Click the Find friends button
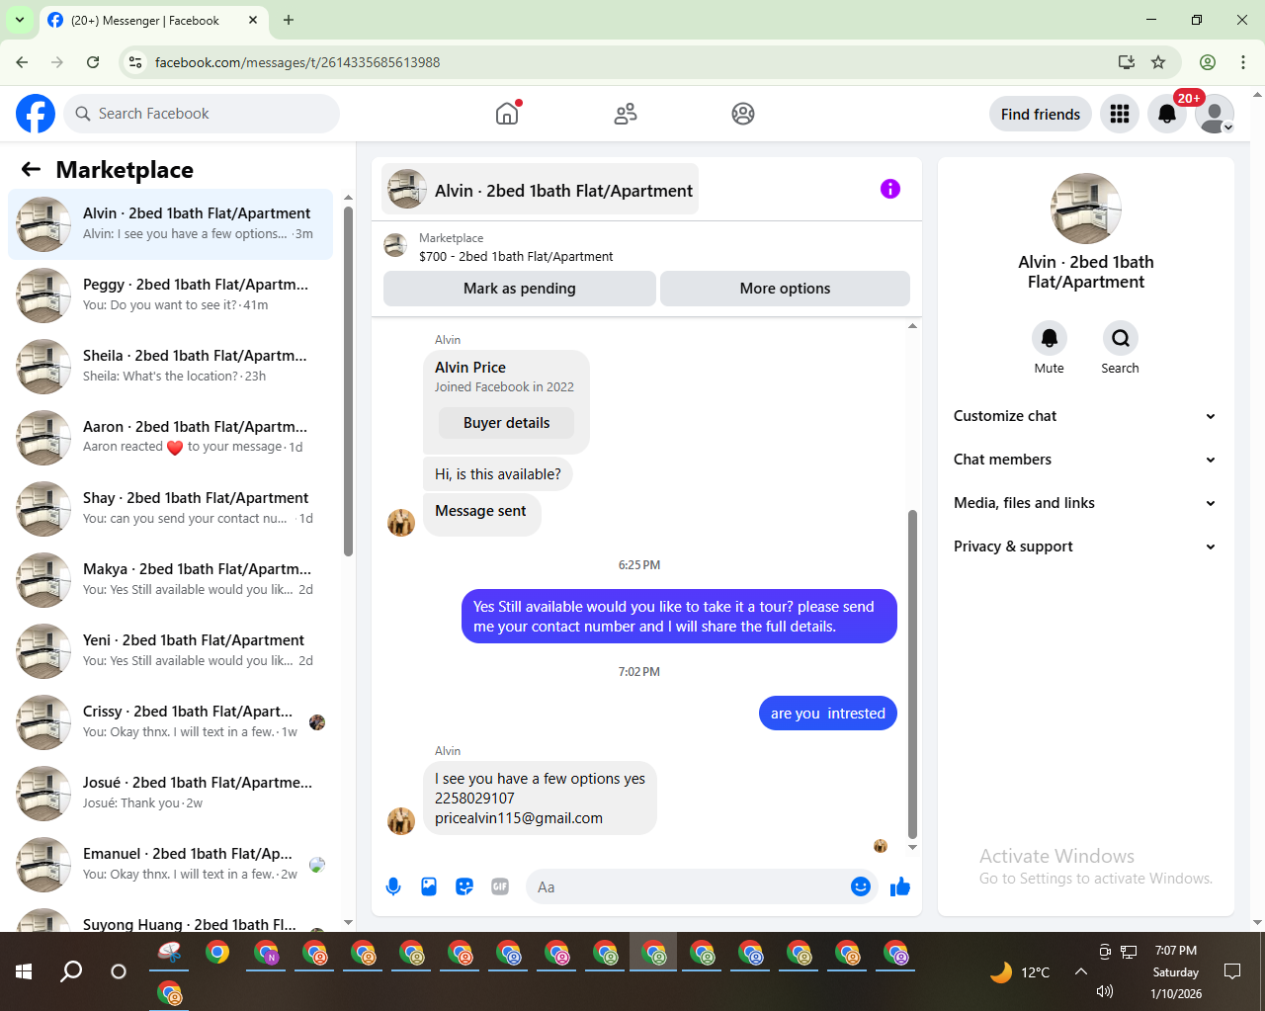1265x1011 pixels. [x=1041, y=114]
